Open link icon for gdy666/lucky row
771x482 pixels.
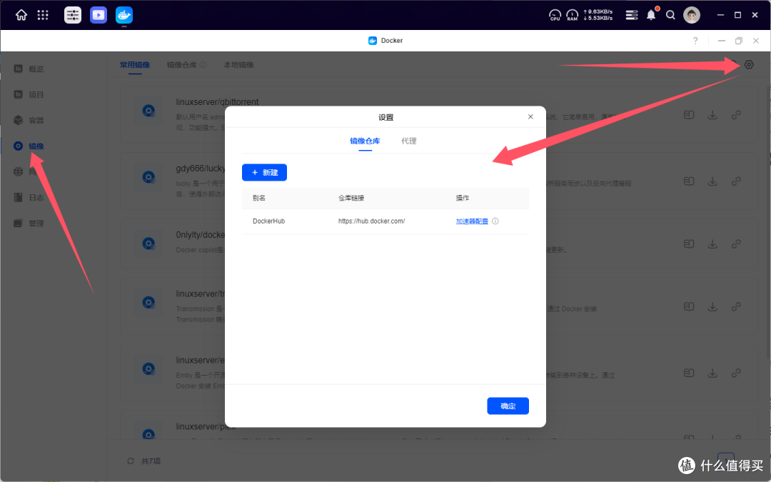coord(736,181)
